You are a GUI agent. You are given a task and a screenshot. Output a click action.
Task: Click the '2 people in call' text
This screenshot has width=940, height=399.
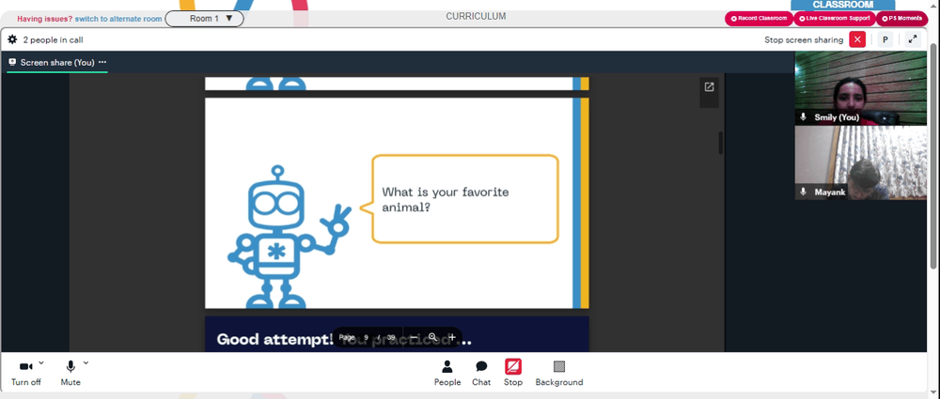click(x=53, y=40)
